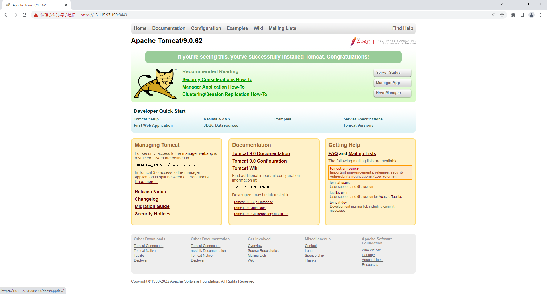This screenshot has height=294, width=547.
Task: Reload the page using the refresh icon
Action: click(24, 15)
